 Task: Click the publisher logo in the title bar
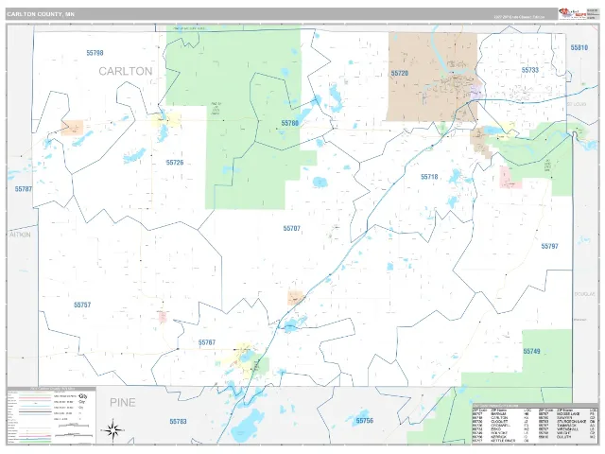(572, 13)
